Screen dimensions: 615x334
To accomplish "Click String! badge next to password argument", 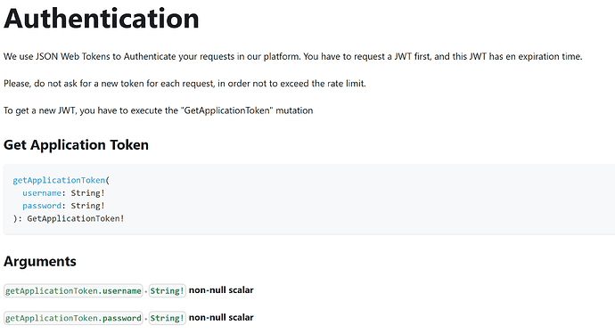I will pos(167,318).
